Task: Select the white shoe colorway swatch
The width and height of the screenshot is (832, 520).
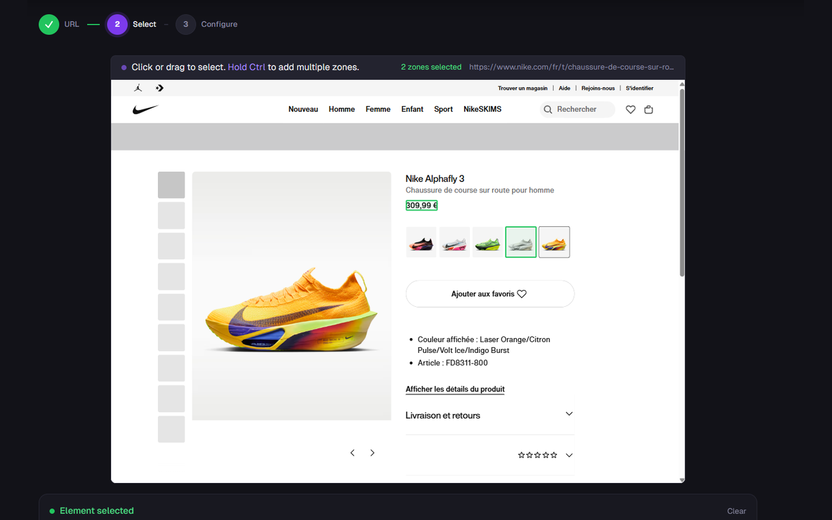Action: (521, 242)
